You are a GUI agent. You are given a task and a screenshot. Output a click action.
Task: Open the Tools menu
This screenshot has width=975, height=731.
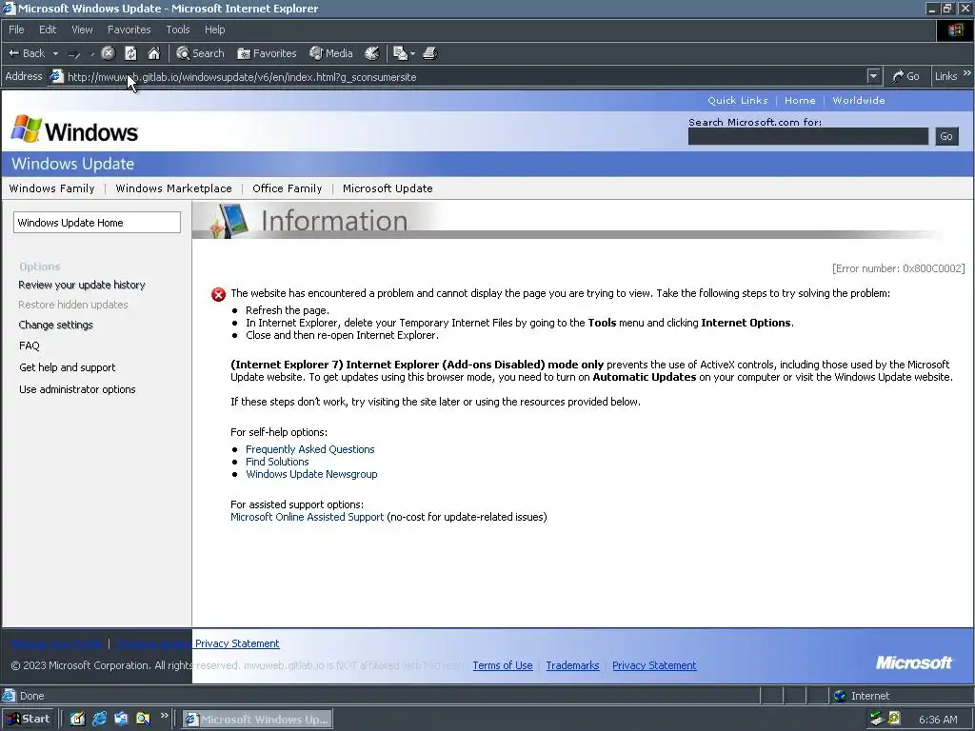tap(177, 30)
